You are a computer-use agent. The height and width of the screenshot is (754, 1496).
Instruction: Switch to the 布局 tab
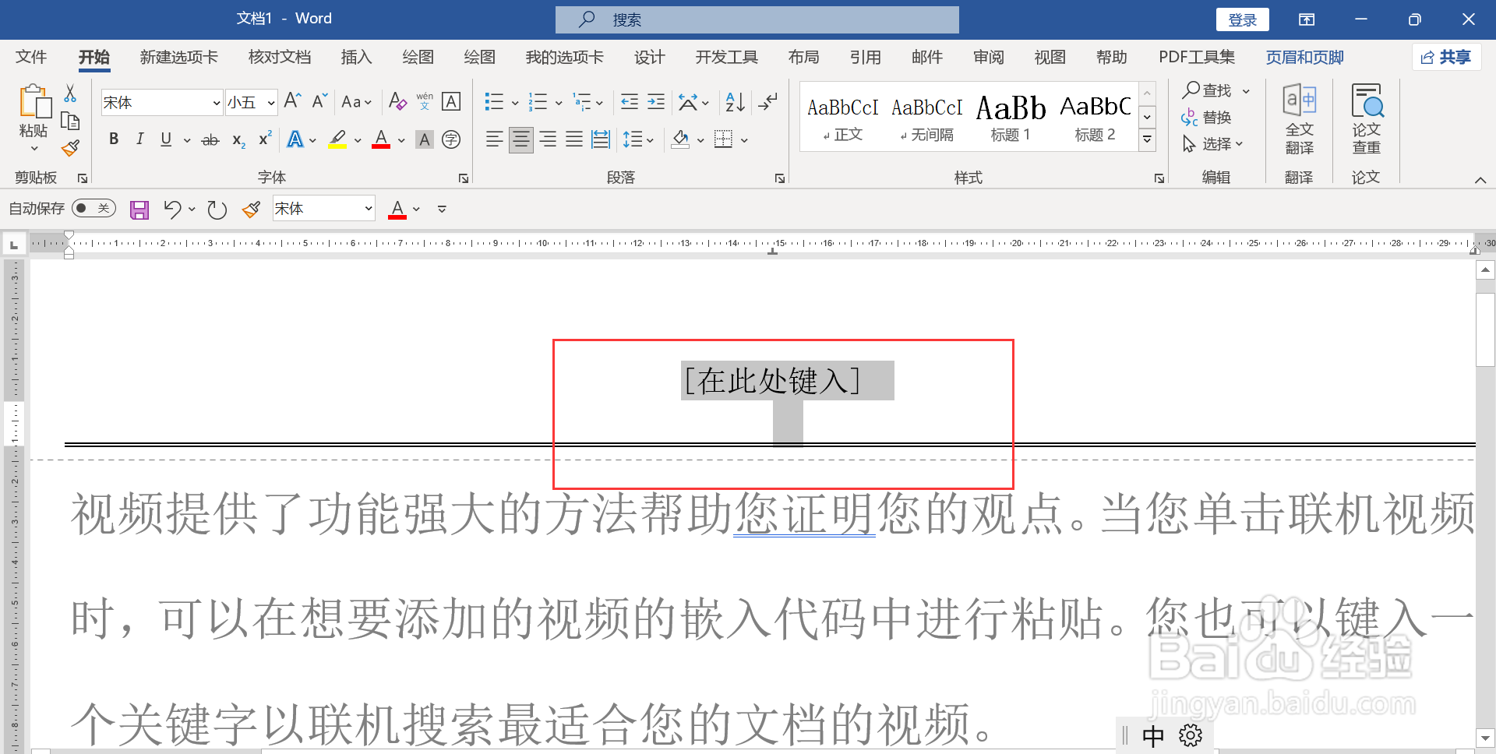coord(803,57)
